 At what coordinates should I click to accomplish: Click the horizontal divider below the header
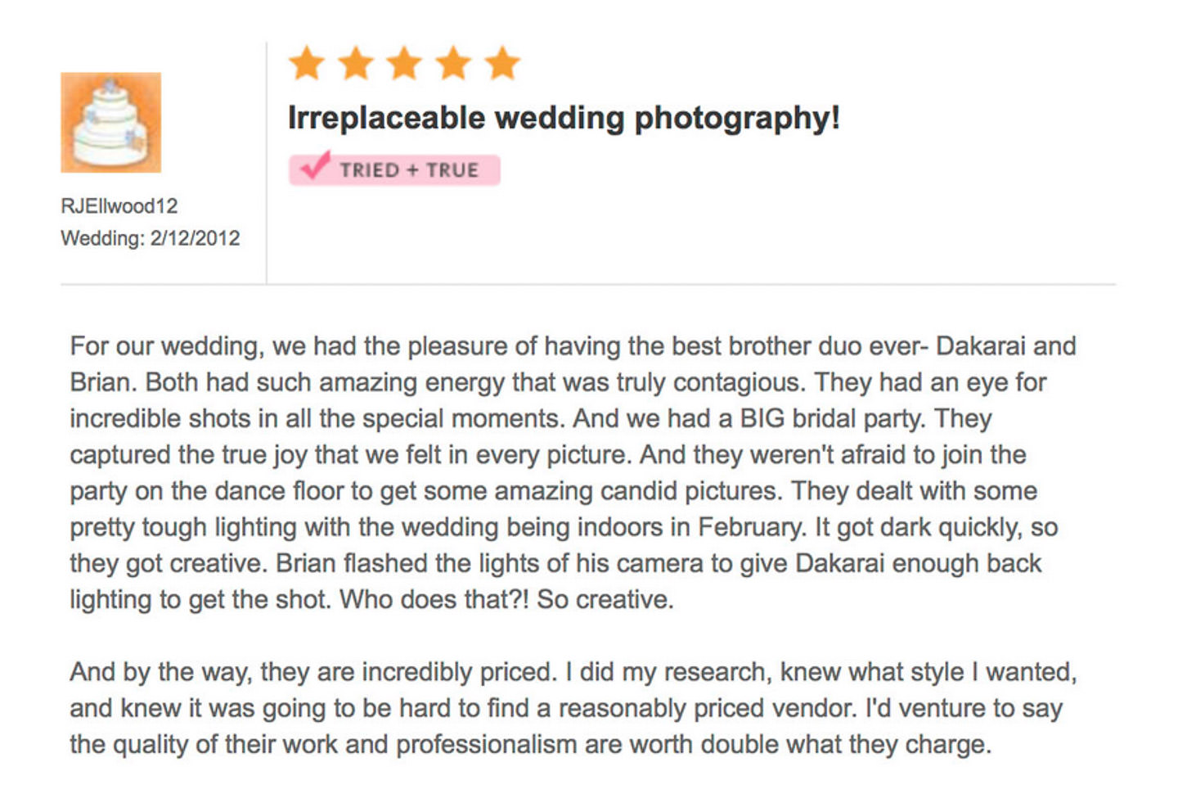click(x=588, y=285)
